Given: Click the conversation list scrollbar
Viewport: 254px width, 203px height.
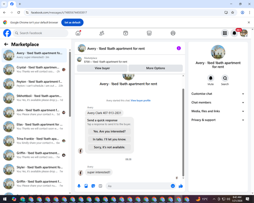Looking at the screenshot, I should (70, 84).
